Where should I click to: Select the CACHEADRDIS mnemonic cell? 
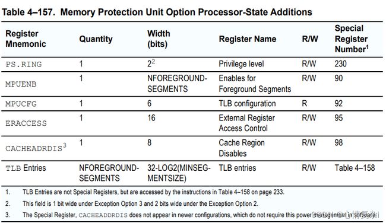click(x=36, y=148)
